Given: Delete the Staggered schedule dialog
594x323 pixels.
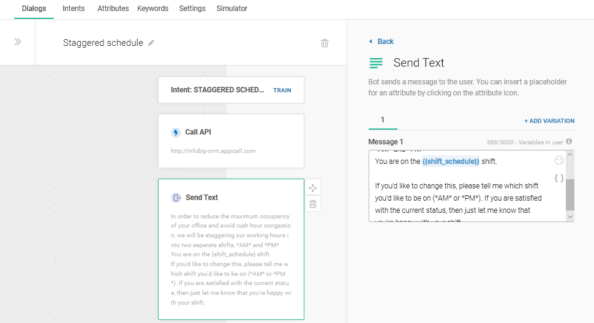Looking at the screenshot, I should [325, 43].
